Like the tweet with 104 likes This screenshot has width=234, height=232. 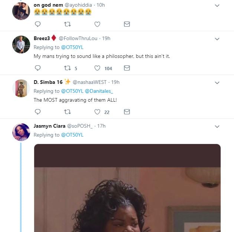97,68
